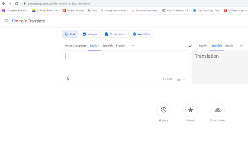Click the browser forward arrow

[10, 3]
